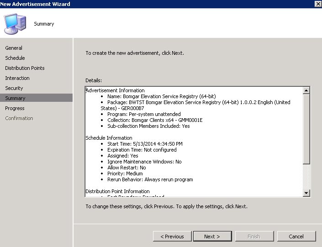Click the 'Distribution Point Information' heading
This screenshot has width=322, height=247.
(117, 191)
